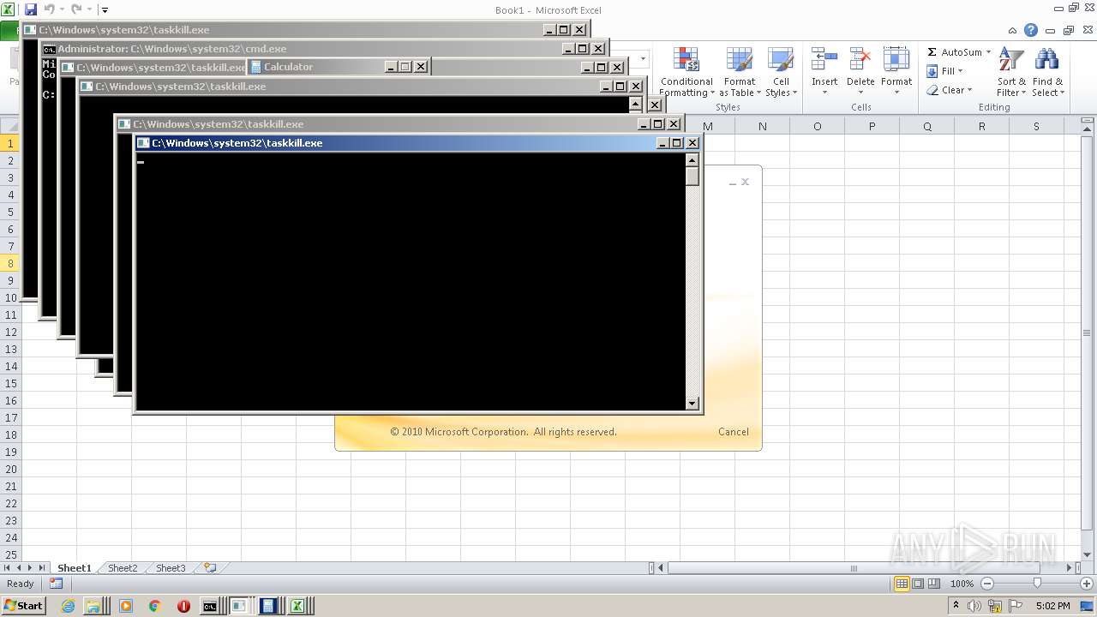Click the Insert Worksheet tab icon
Viewport: 1097px width, 617px height.
click(209, 567)
